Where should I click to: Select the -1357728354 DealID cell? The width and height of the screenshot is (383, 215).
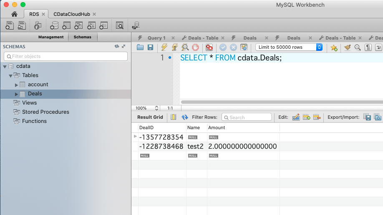click(x=162, y=137)
